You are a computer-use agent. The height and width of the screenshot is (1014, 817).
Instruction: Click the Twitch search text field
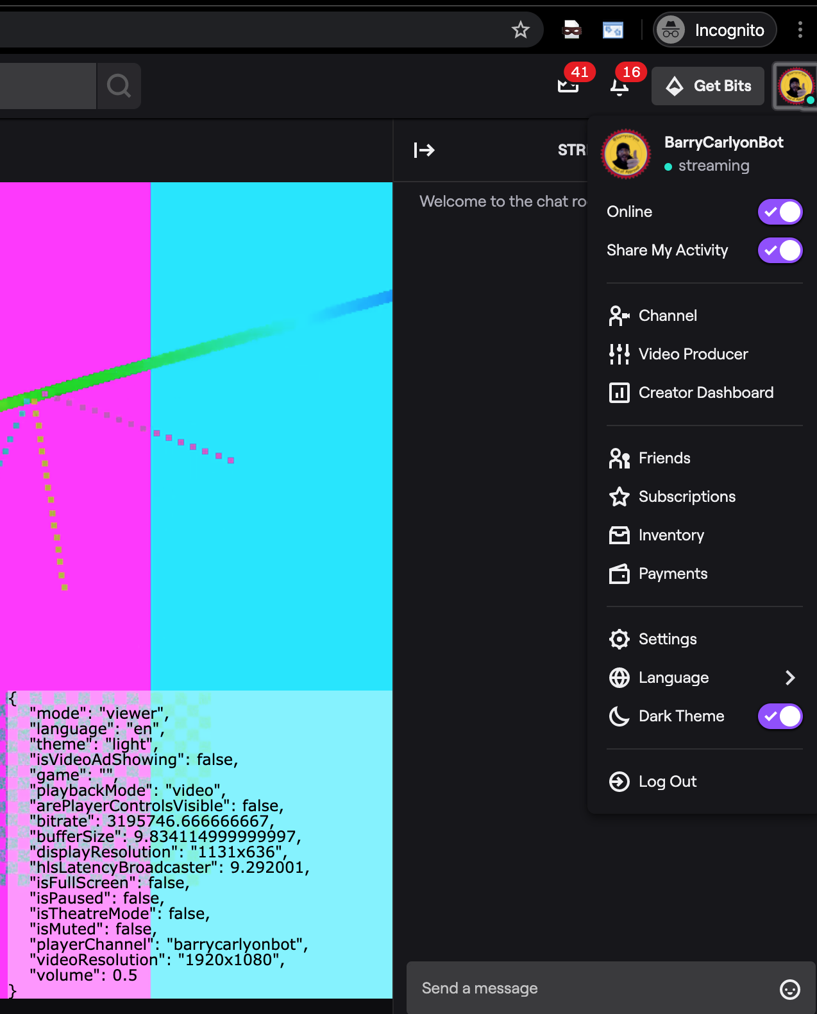pos(48,85)
